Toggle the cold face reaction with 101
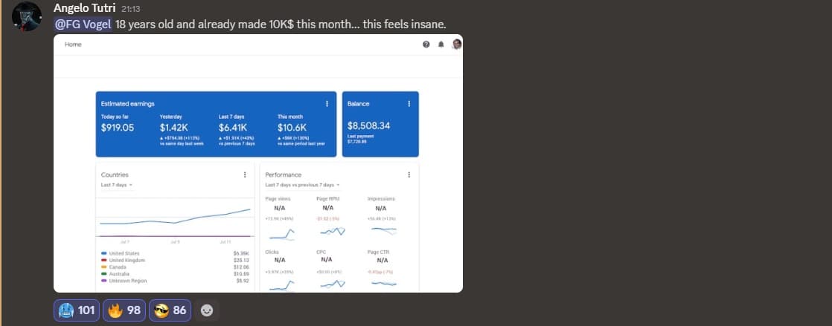Viewport: 832px width, 326px height. point(76,310)
